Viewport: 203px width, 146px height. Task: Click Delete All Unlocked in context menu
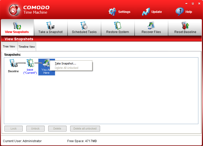(x=66, y=68)
